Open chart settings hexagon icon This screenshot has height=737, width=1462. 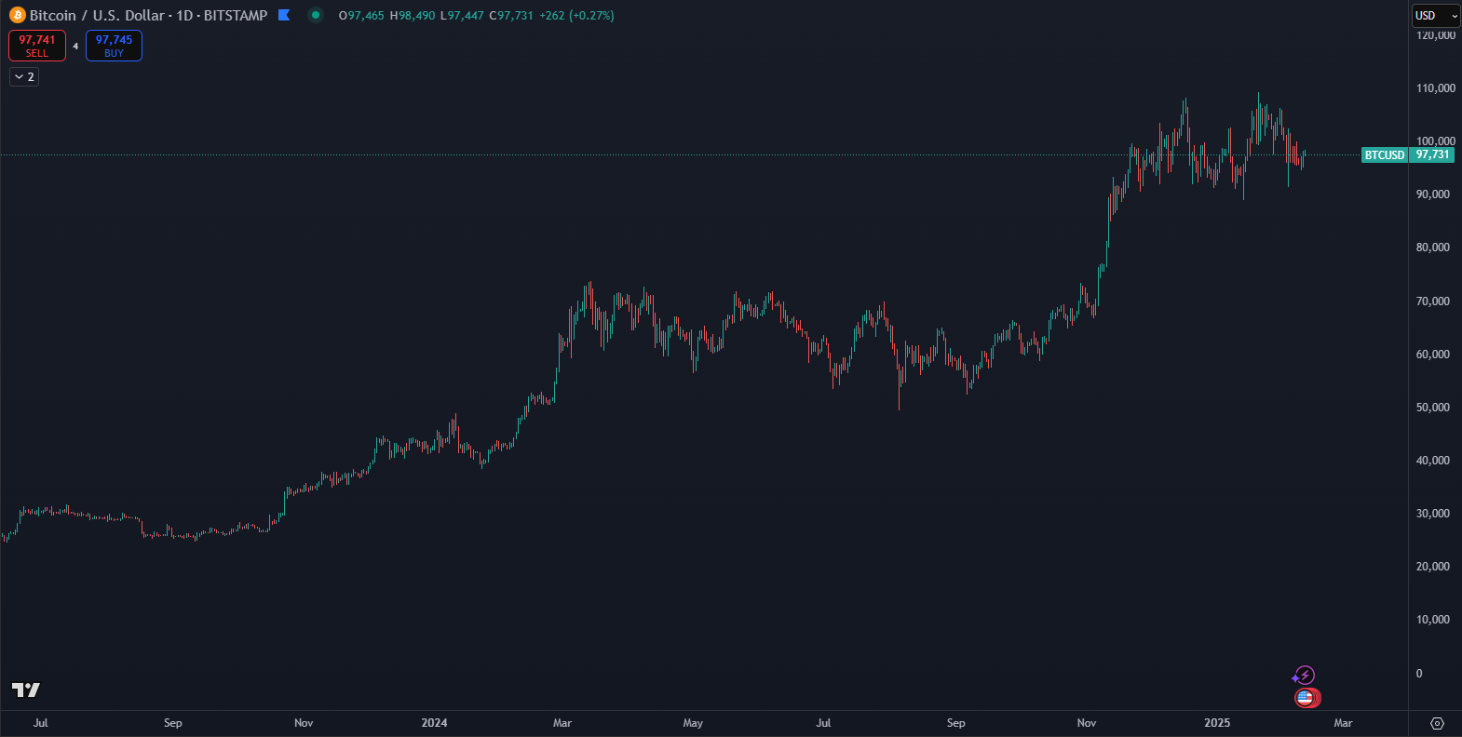(x=1437, y=723)
